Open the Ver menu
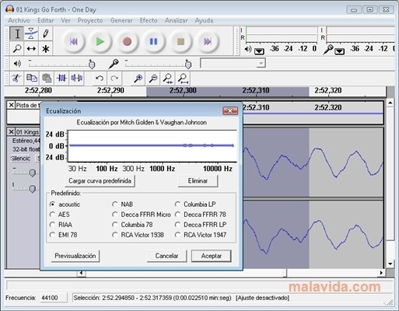Image resolution: width=399 pixels, height=311 pixels. click(65, 20)
